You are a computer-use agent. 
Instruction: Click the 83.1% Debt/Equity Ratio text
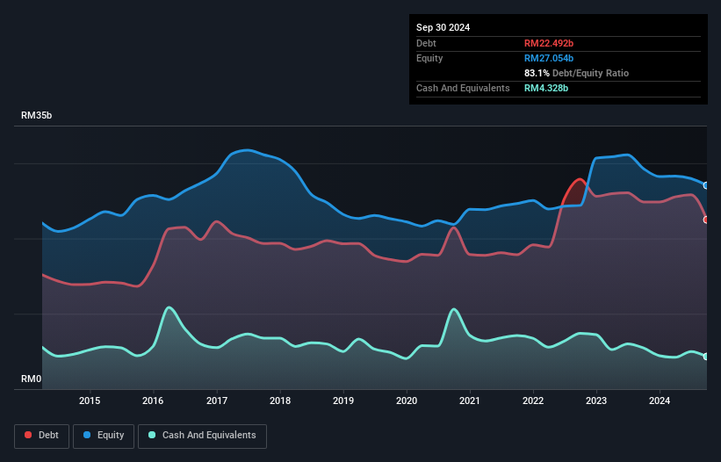[x=576, y=73]
